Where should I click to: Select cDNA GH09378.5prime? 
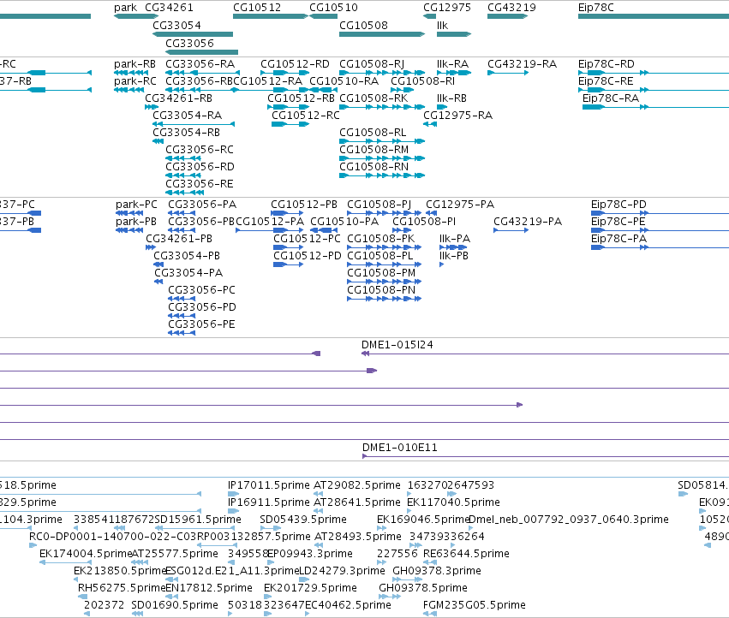(423, 588)
